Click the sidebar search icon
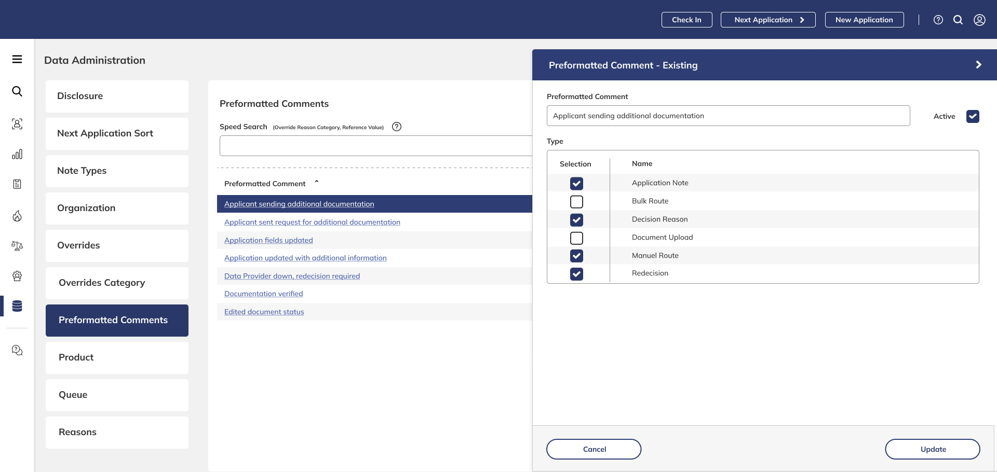 17,91
